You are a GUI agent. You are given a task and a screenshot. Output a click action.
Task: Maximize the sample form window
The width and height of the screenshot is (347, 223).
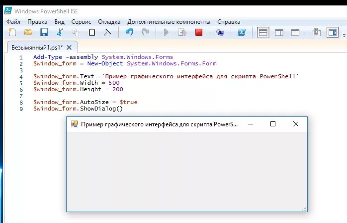pos(273,124)
